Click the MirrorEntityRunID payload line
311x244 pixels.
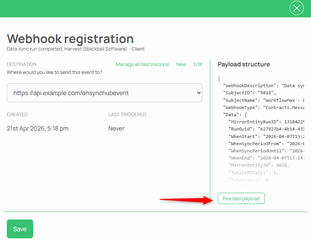pos(266,122)
